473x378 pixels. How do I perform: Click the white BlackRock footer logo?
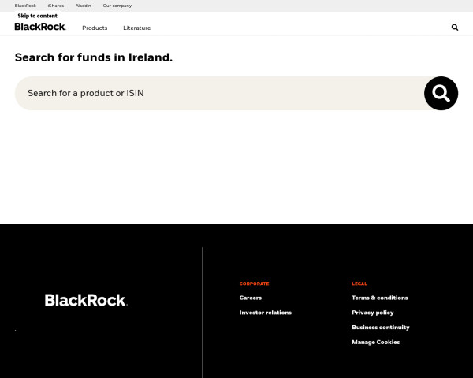(x=86, y=300)
